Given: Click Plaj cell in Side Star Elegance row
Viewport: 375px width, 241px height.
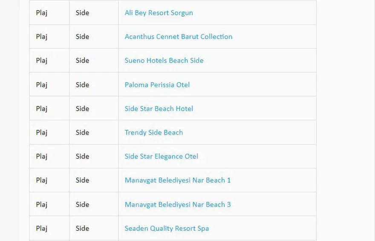Looking at the screenshot, I should click(x=42, y=156).
